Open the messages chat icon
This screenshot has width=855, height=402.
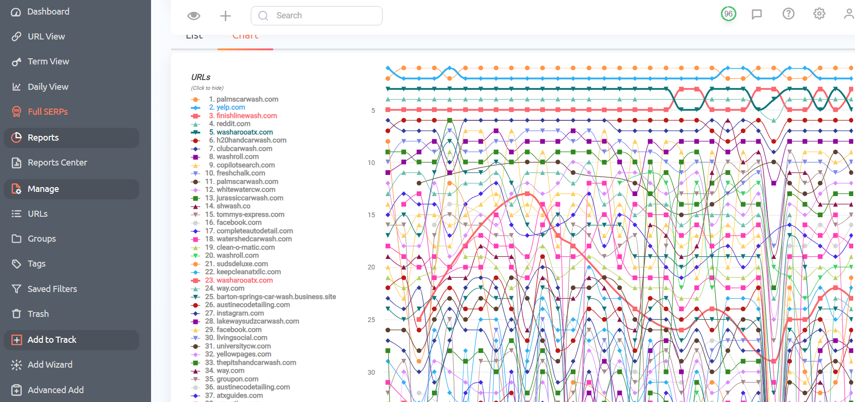[x=757, y=14]
